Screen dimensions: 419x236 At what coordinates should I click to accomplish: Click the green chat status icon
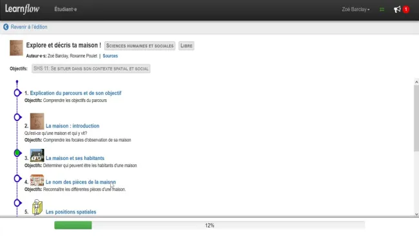pyautogui.click(x=382, y=10)
